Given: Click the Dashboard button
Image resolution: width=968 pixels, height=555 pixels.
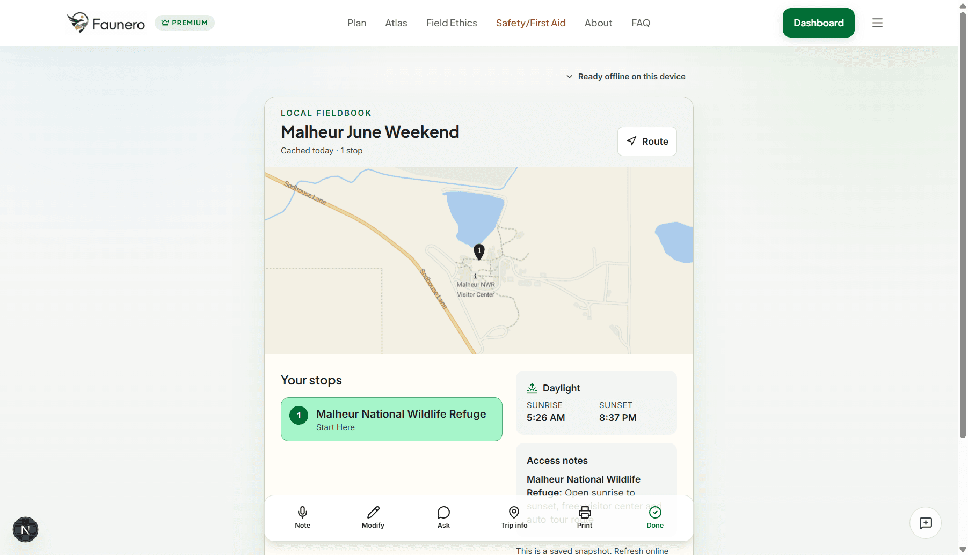Looking at the screenshot, I should [818, 23].
